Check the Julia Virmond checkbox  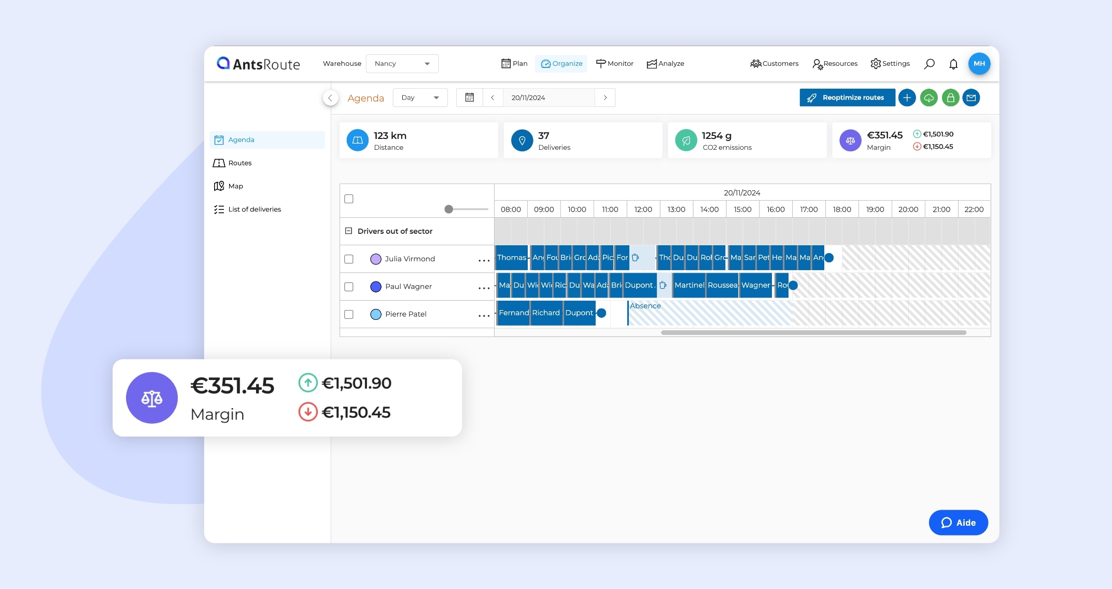click(x=349, y=259)
